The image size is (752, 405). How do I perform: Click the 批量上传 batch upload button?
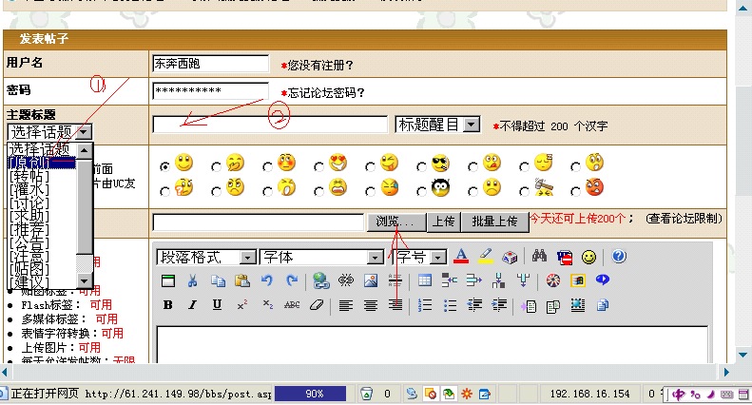click(493, 222)
